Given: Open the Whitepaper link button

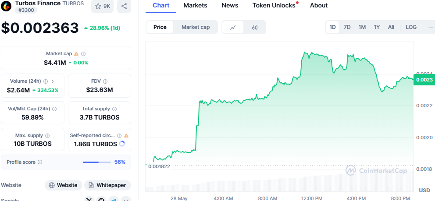Looking at the screenshot, I should (x=107, y=185).
